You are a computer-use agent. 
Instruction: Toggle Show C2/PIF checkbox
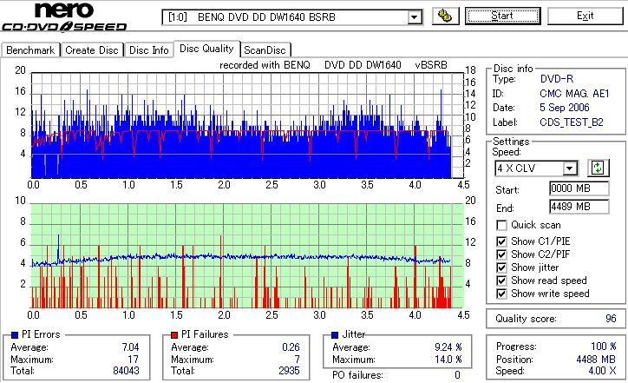(501, 254)
